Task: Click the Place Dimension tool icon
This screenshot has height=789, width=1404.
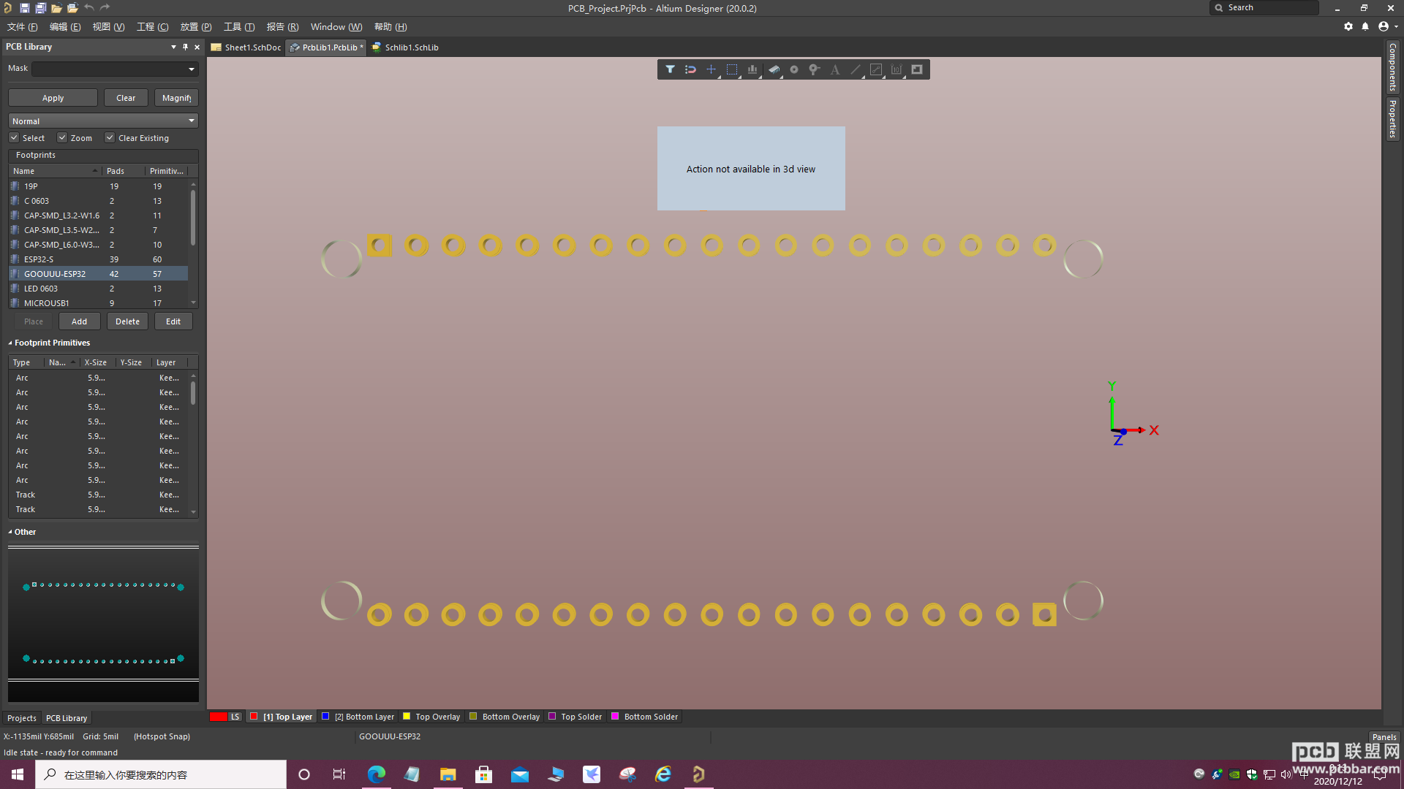Action: pyautogui.click(x=897, y=69)
